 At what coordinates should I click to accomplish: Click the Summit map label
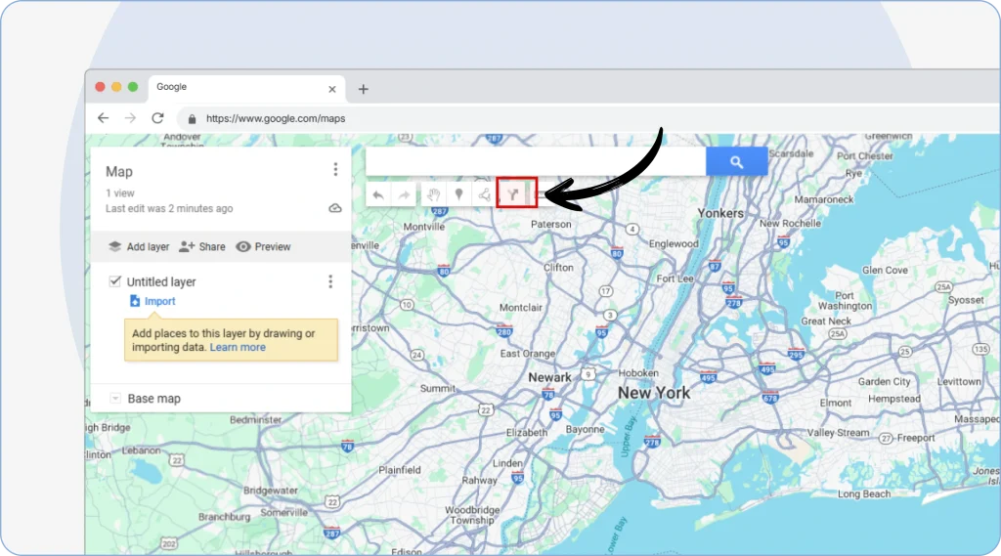pos(437,388)
